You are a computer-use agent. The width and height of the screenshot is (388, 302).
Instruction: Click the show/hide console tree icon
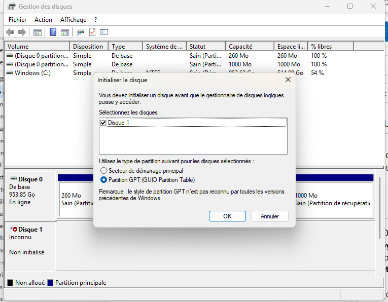coord(38,32)
